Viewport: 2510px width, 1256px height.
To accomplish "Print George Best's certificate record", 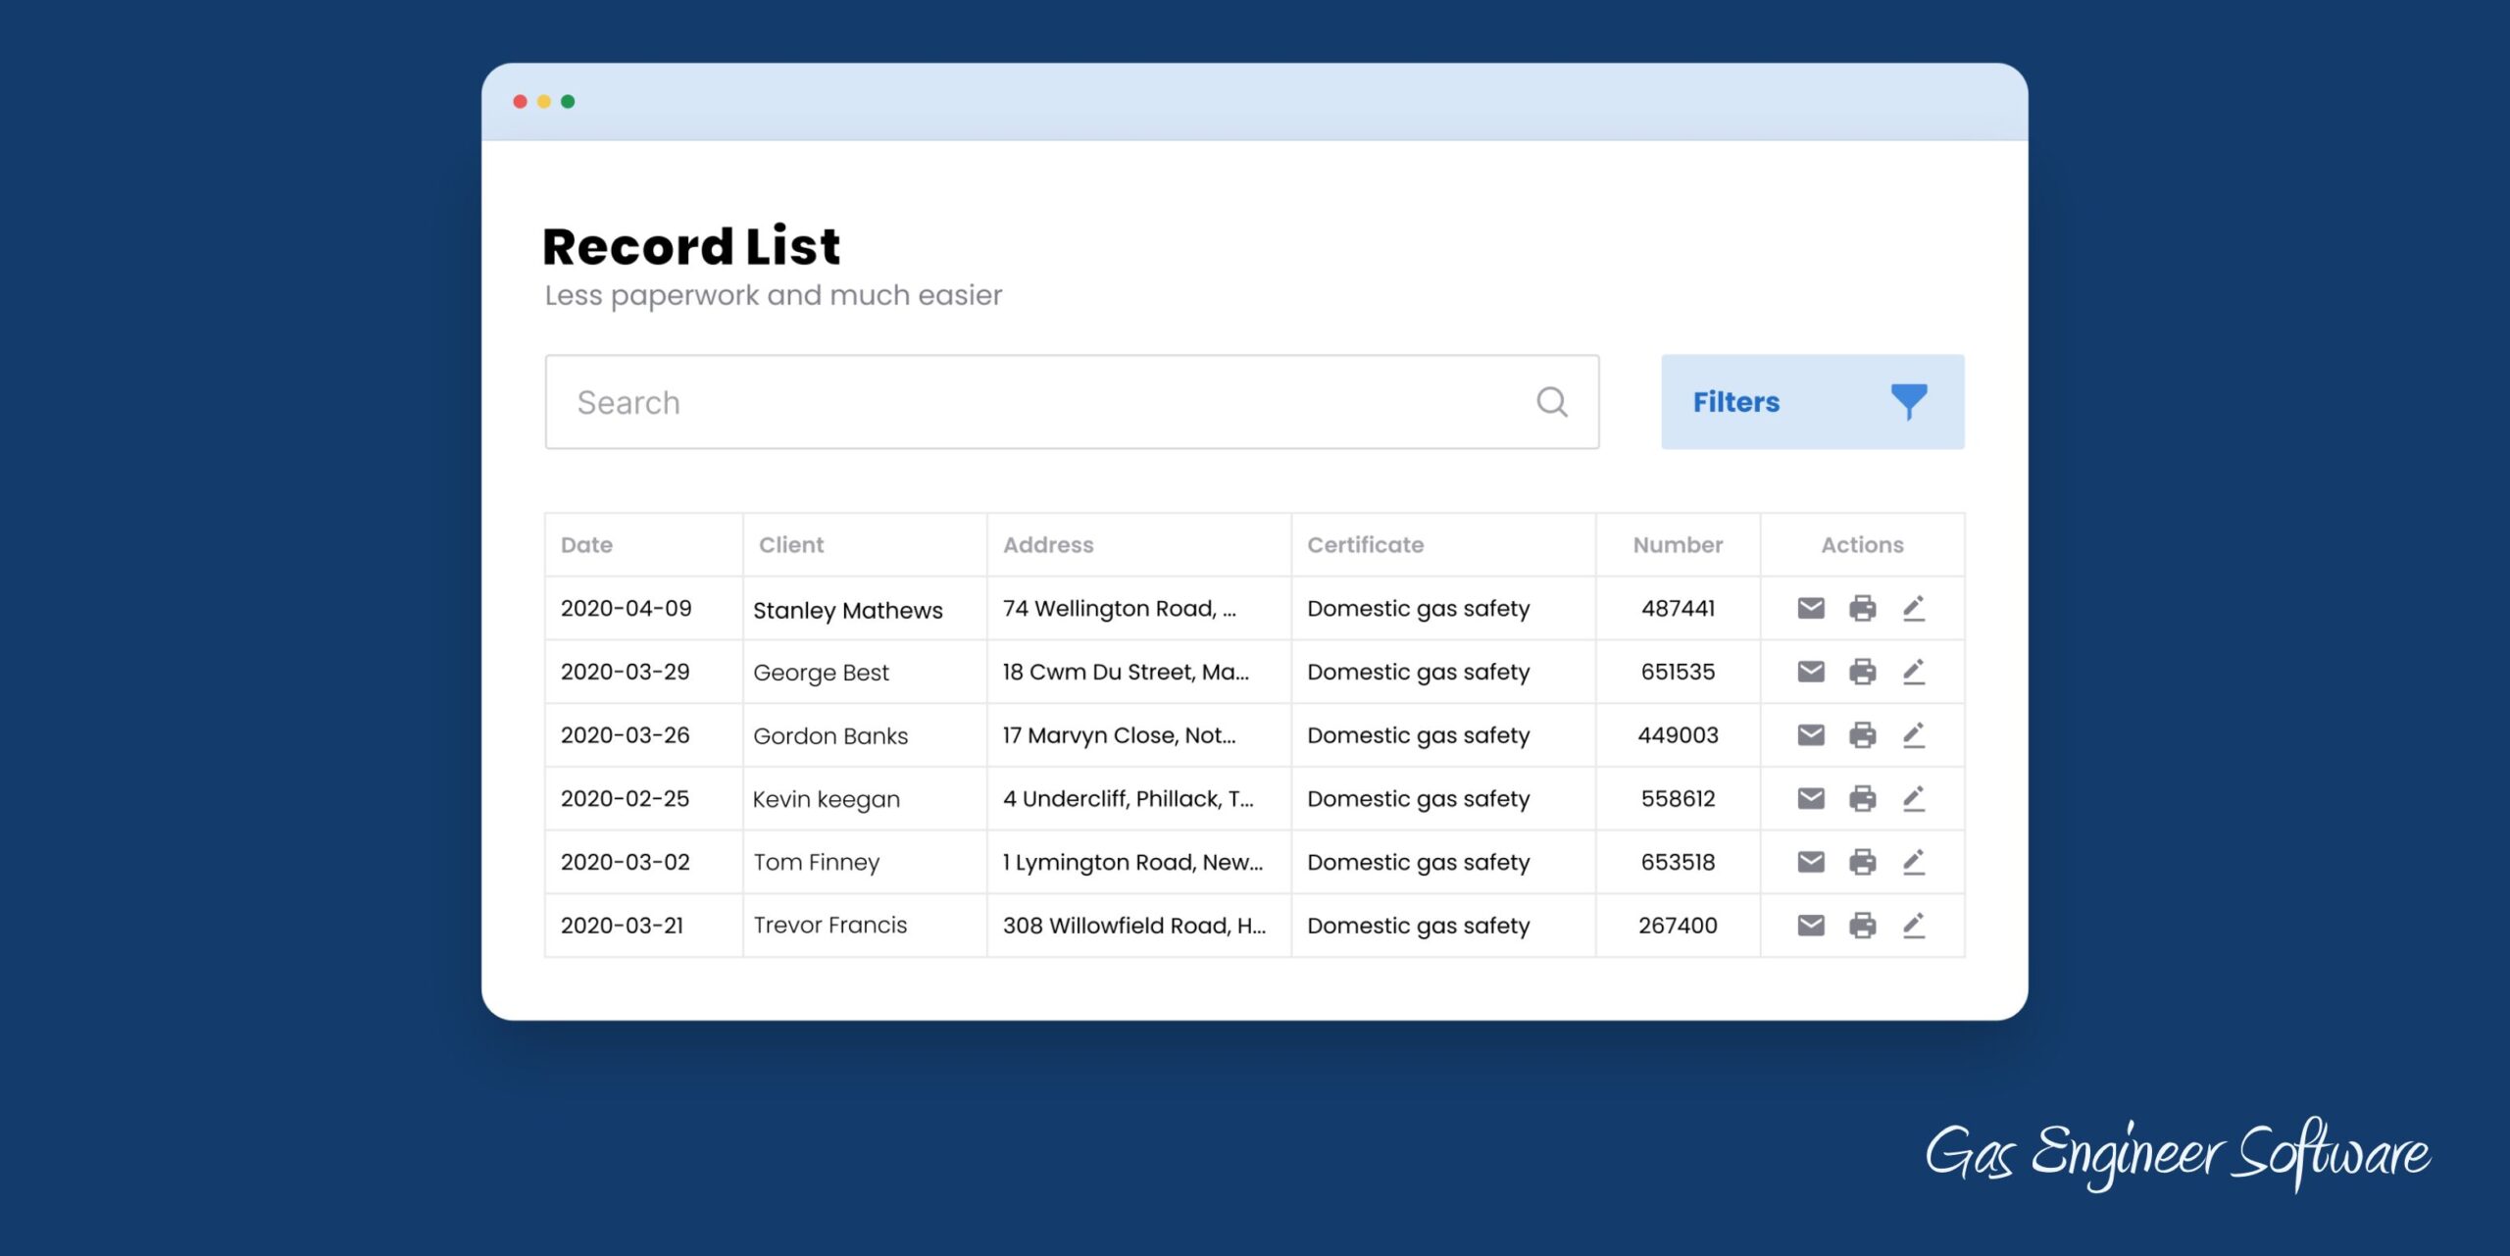I will [x=1862, y=672].
